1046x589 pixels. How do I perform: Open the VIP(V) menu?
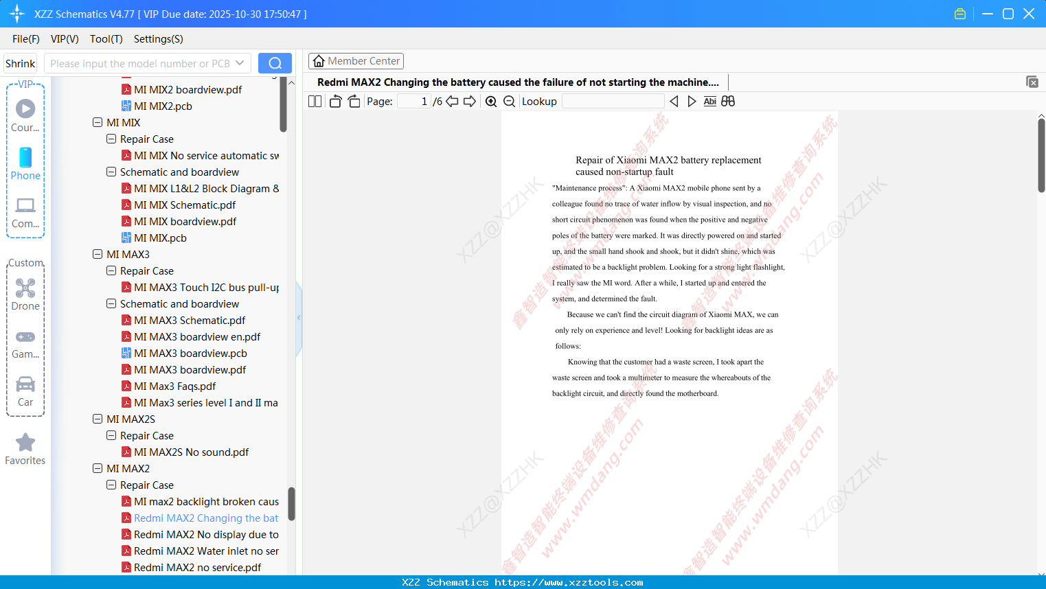point(65,38)
